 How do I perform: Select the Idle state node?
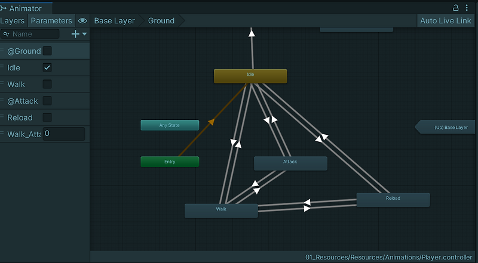(x=250, y=76)
